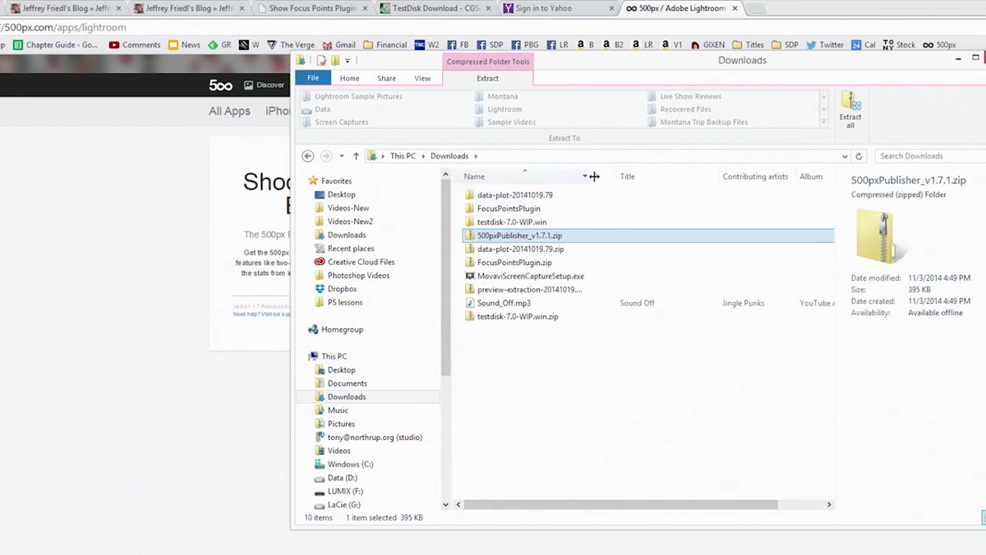This screenshot has height=555, width=986.
Task: Open the GIXEN bookmark
Action: (x=708, y=45)
